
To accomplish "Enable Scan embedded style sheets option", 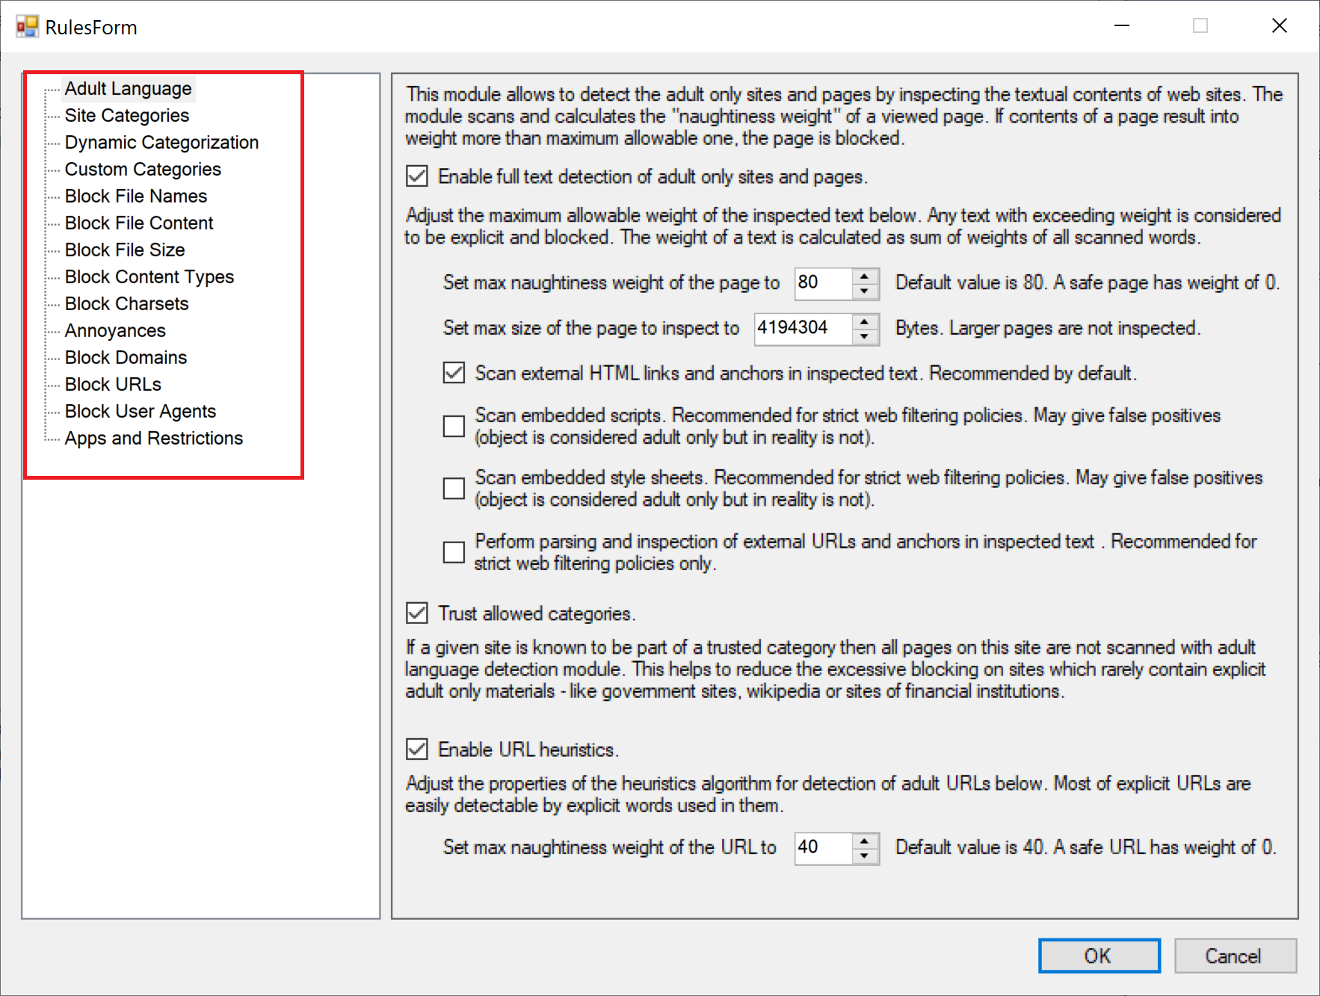I will coord(454,488).
